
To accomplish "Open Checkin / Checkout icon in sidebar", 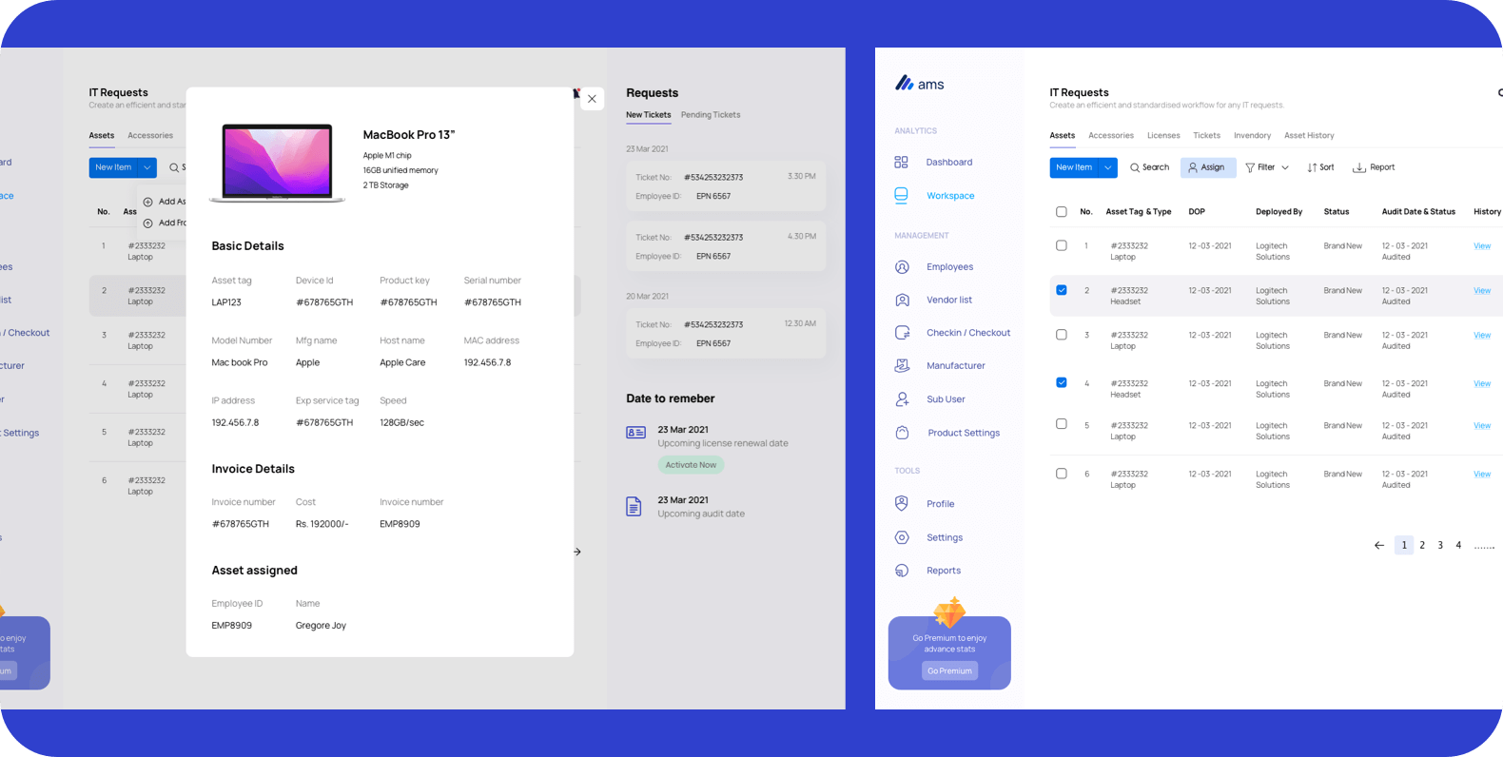I will click(902, 333).
